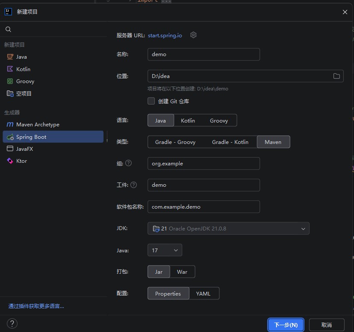Select Kotlin as the language
This screenshot has height=332, width=354.
[188, 120]
